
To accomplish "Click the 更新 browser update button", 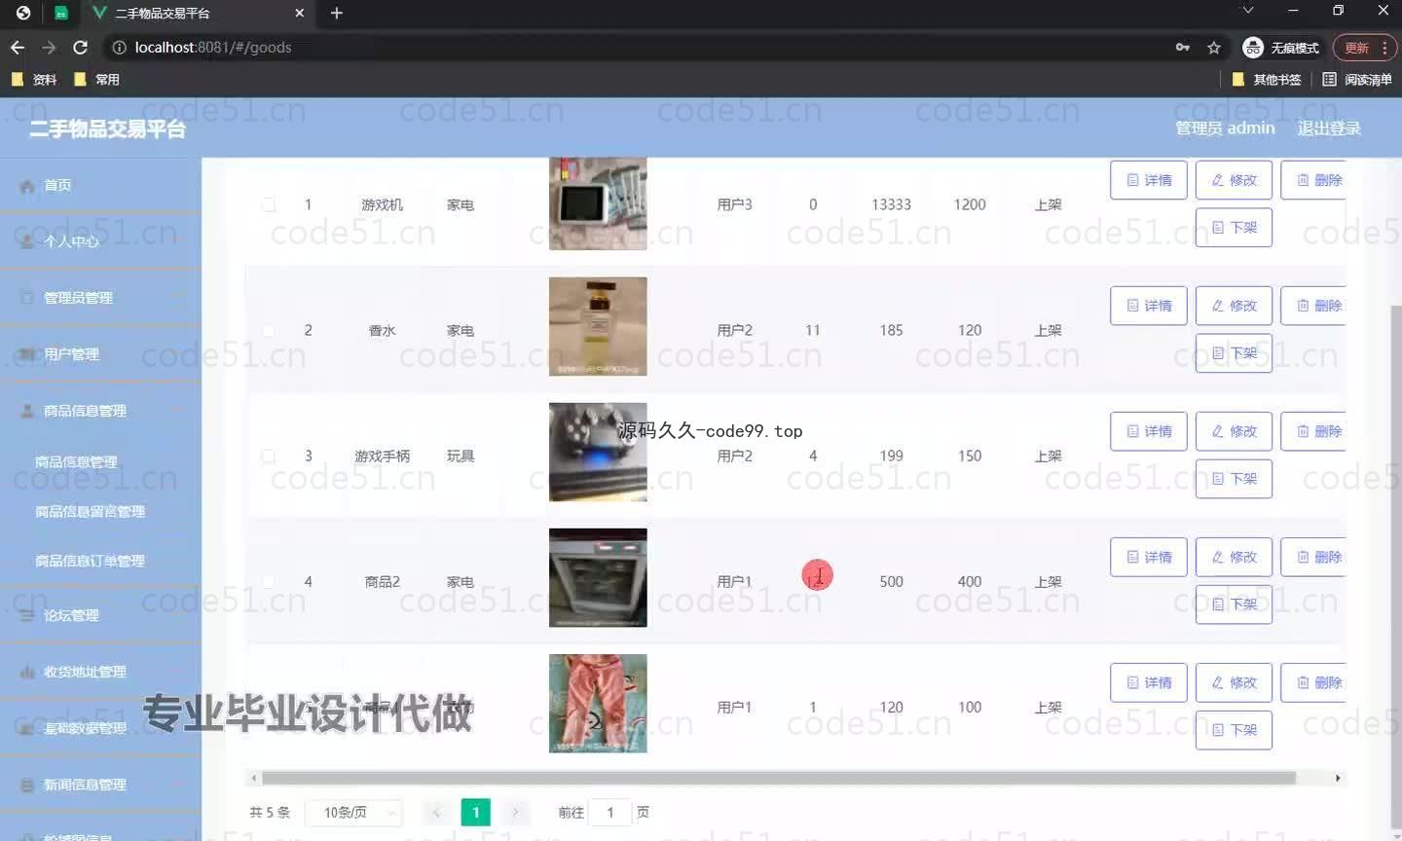I will tap(1364, 48).
